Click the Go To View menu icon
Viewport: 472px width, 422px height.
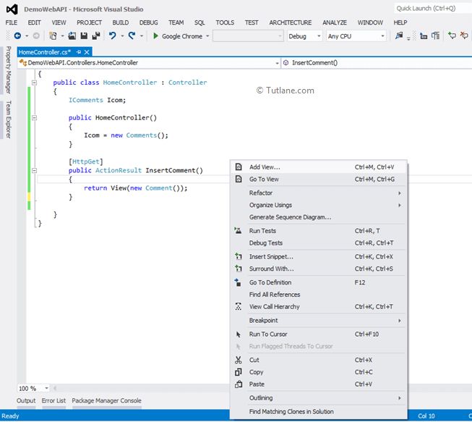pyautogui.click(x=239, y=180)
